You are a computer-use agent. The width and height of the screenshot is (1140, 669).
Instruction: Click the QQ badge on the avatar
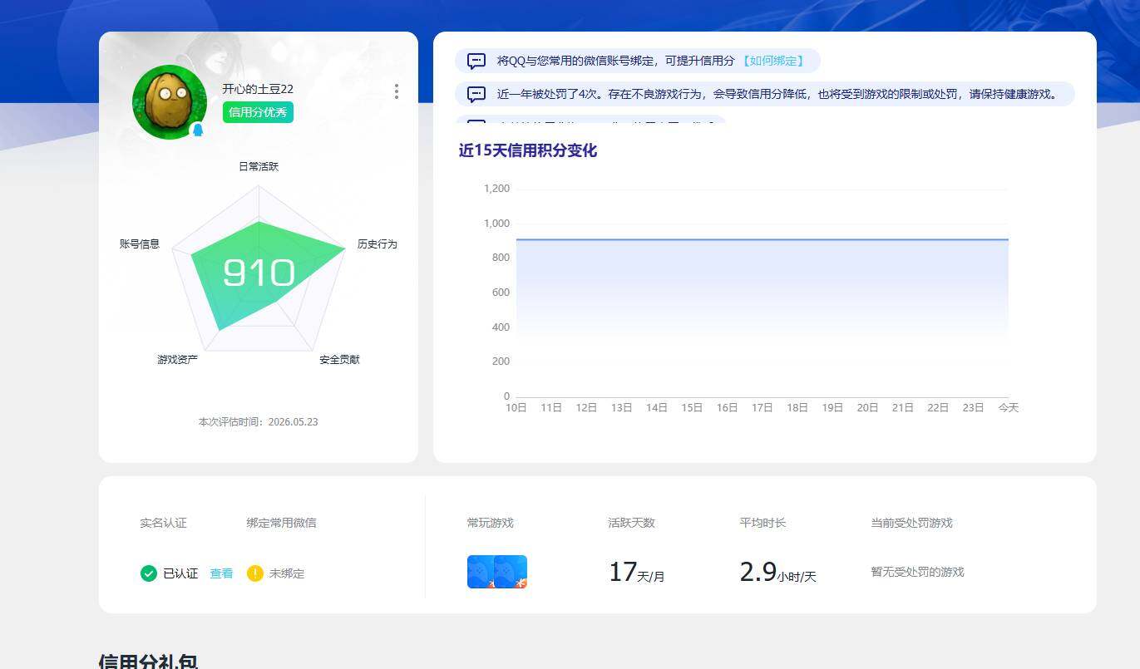tap(198, 130)
